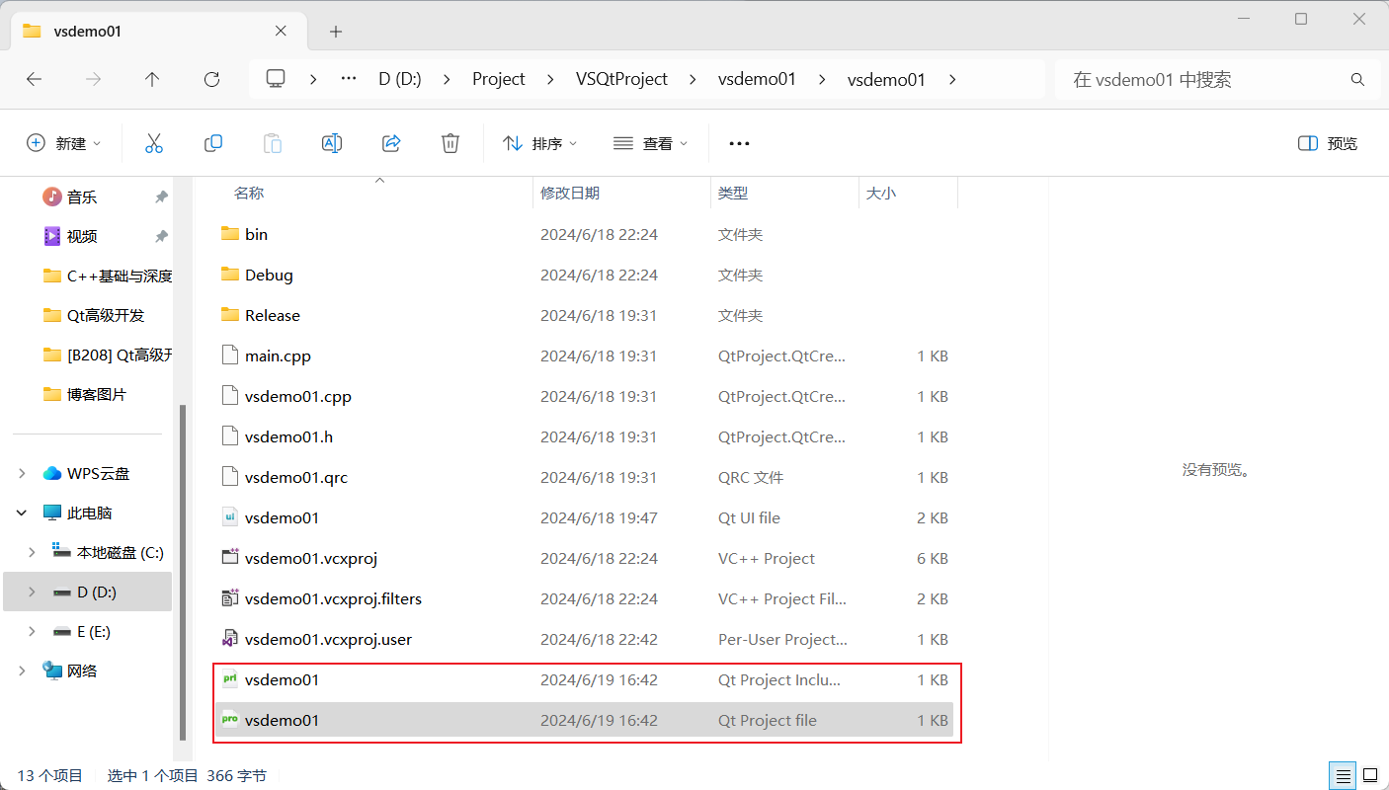This screenshot has width=1389, height=790.
Task: Click the Paste clipboard icon
Action: tap(273, 143)
